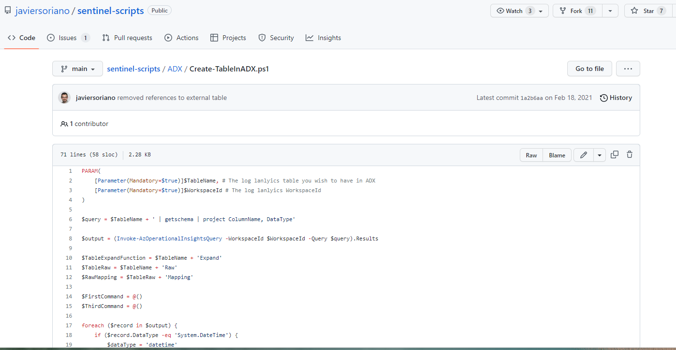Fork this repository
Viewport: 676px width, 350px height.
point(577,11)
